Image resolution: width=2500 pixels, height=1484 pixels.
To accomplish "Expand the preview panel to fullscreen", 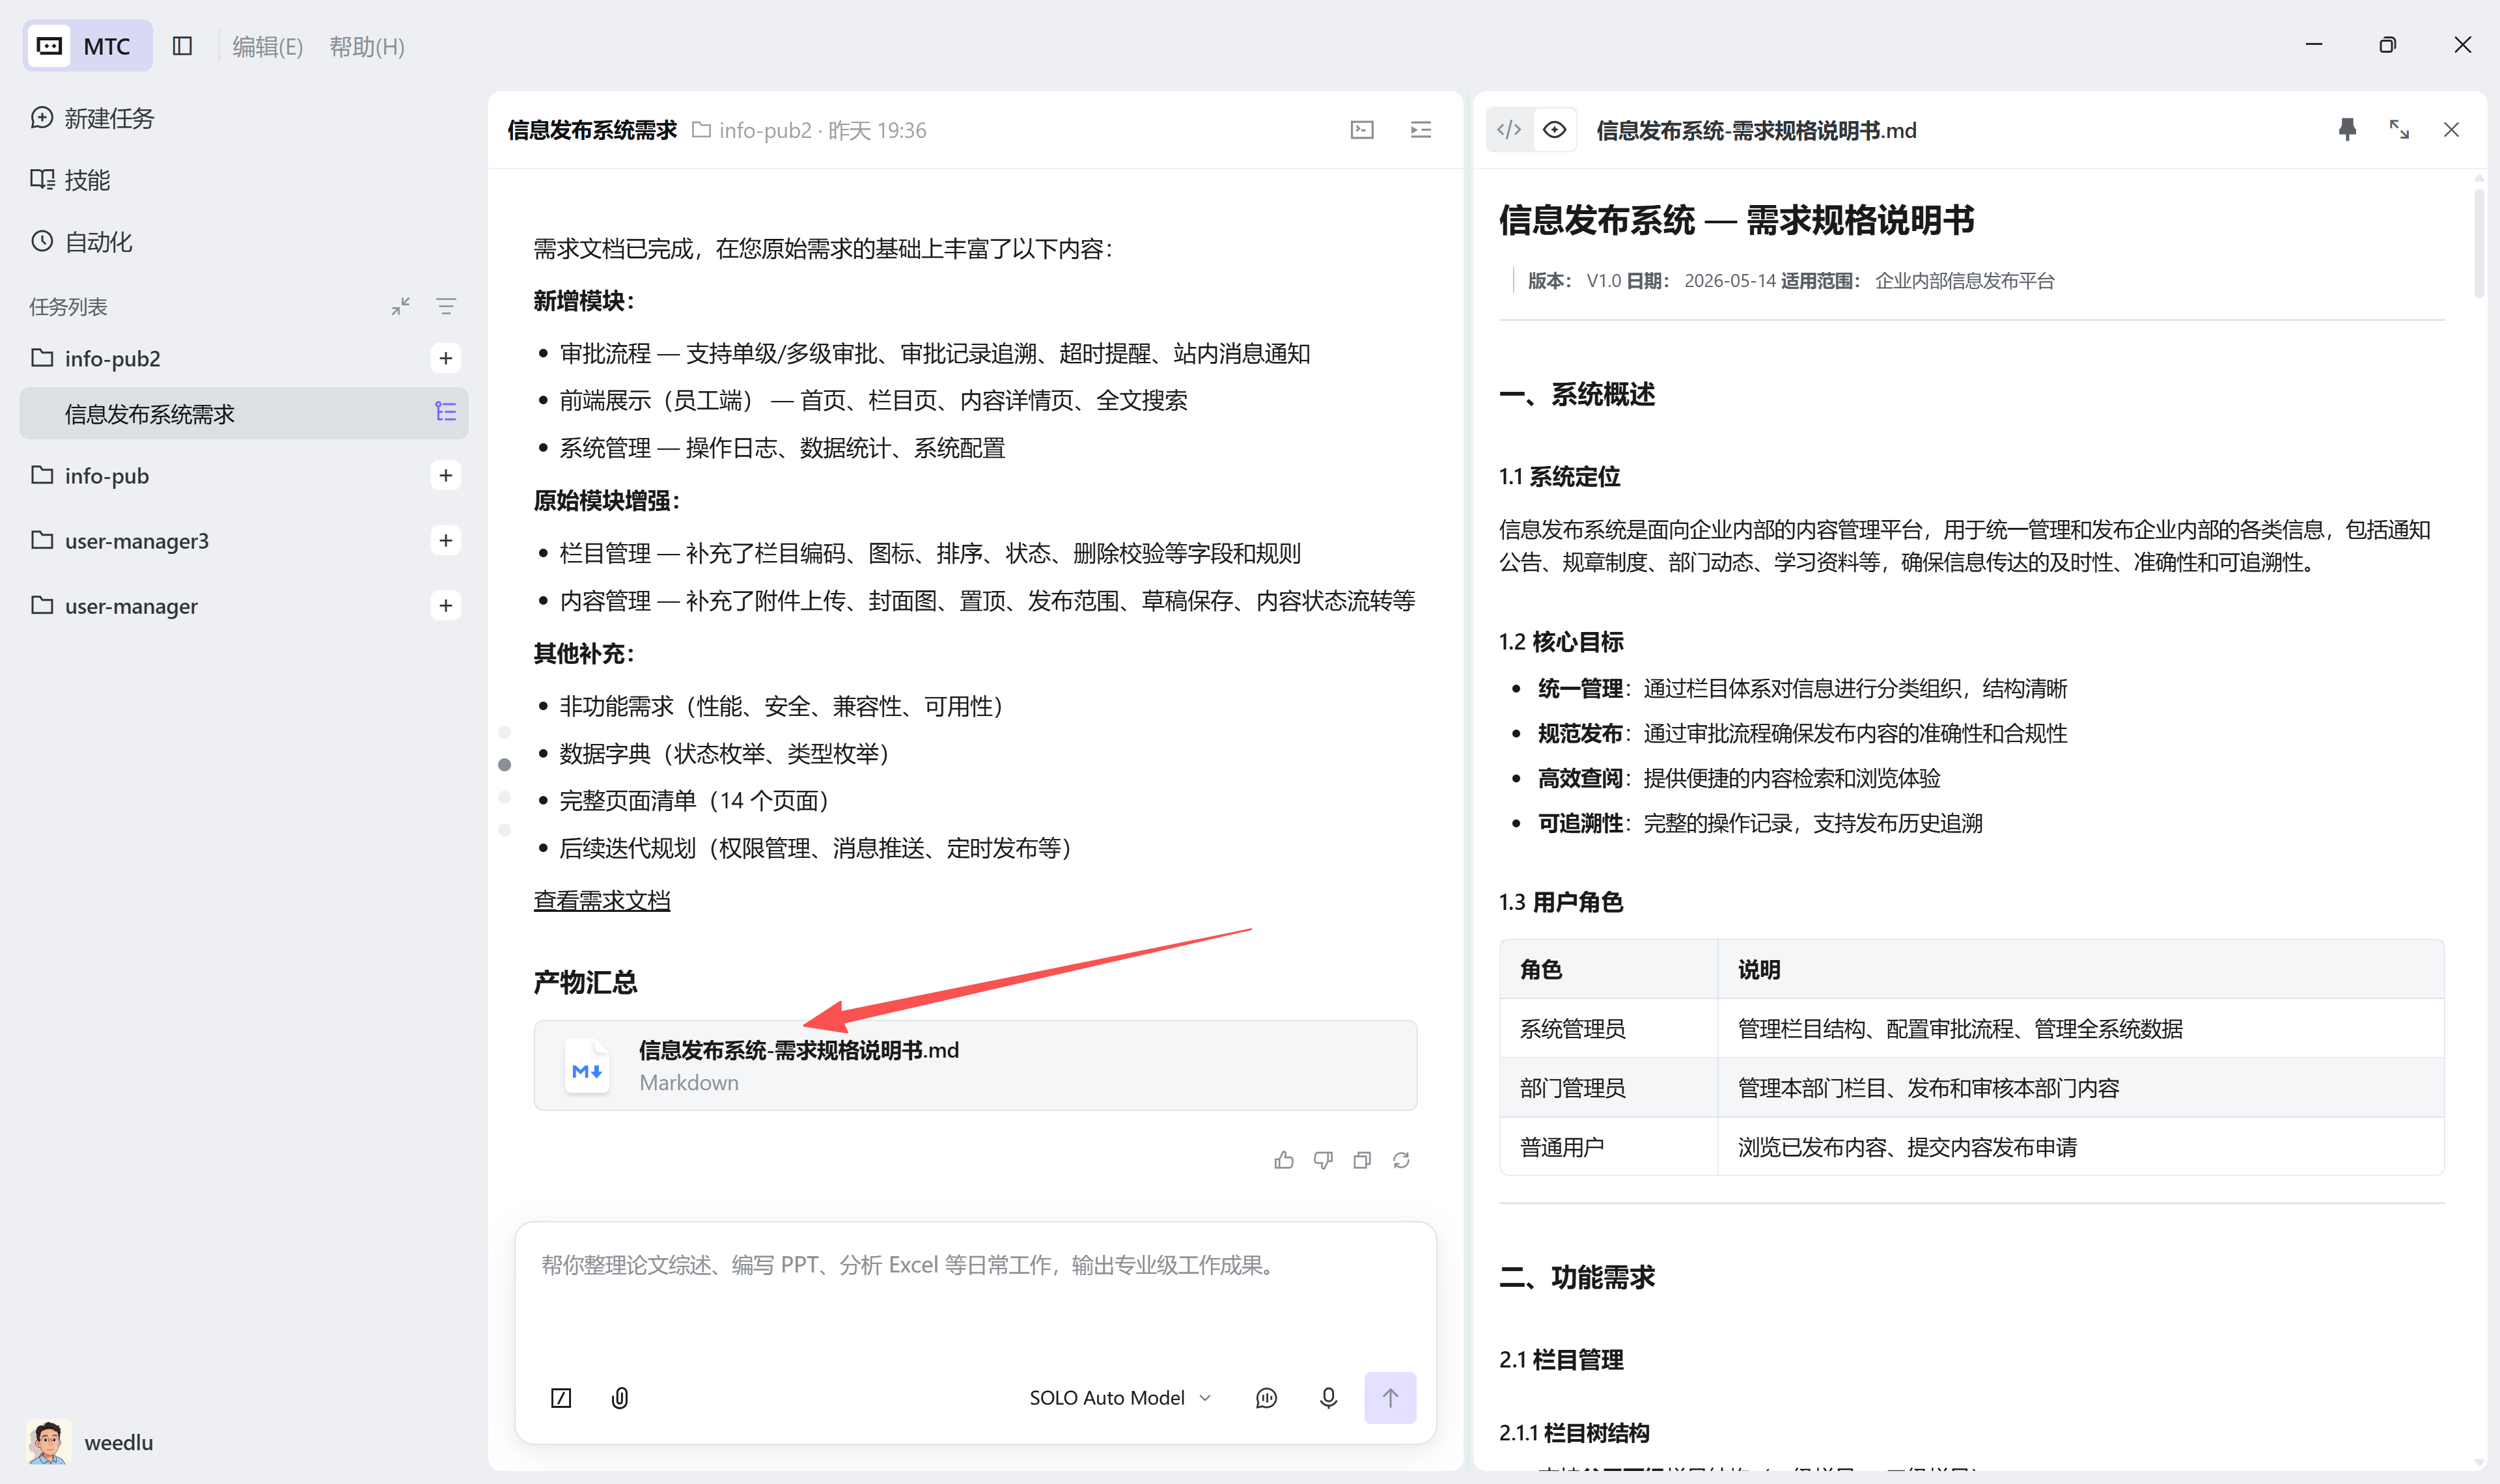I will point(2399,130).
